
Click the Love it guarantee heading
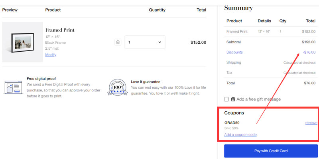(146, 81)
